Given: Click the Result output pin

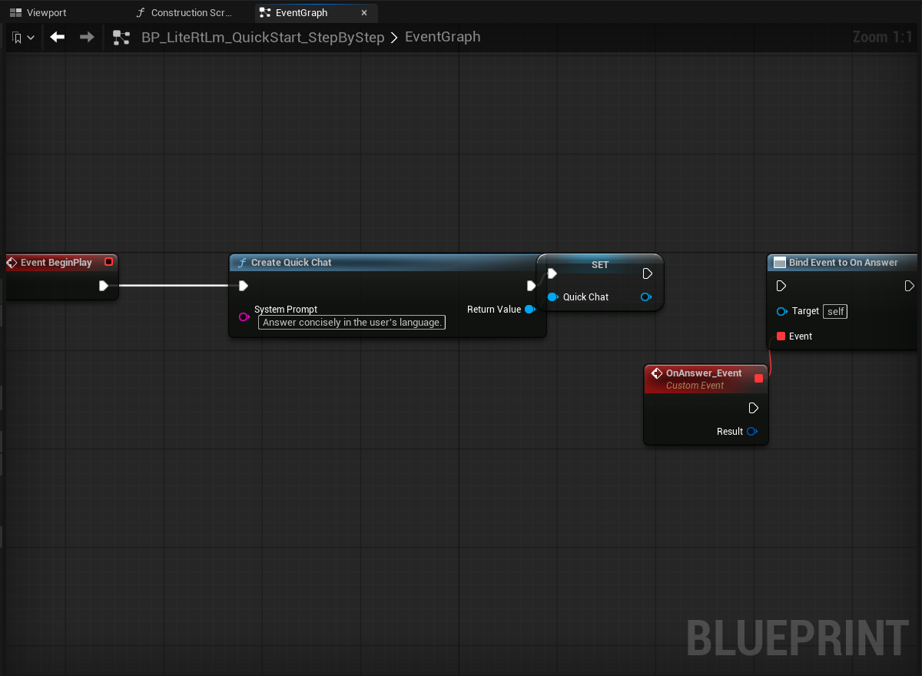Looking at the screenshot, I should click(752, 432).
